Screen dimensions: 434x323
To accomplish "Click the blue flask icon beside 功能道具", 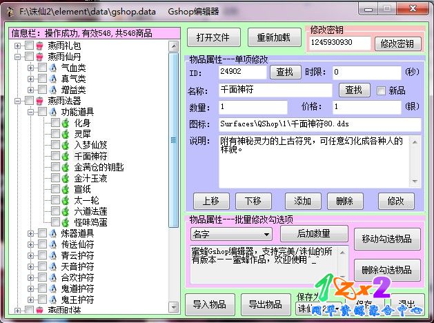I will pos(52,112).
